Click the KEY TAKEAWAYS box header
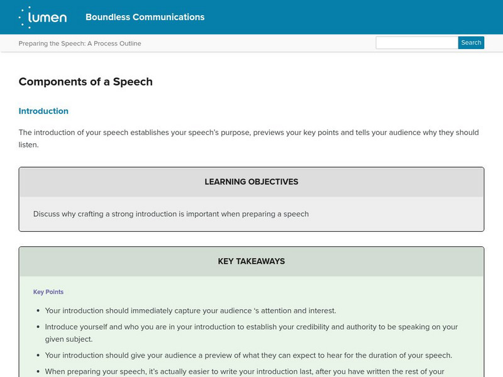Screen dimensions: 503x377 251,261
